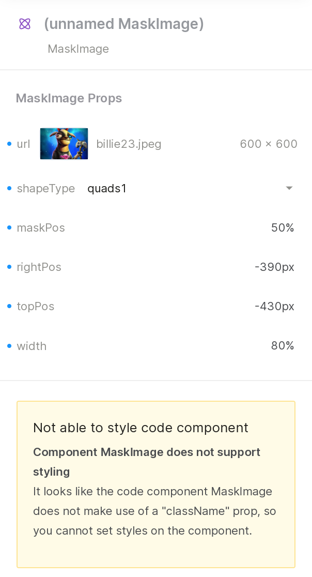Screen dimensions: 312x577
Task: Click the billie23.jpeg image thumbnail
Action: (64, 144)
